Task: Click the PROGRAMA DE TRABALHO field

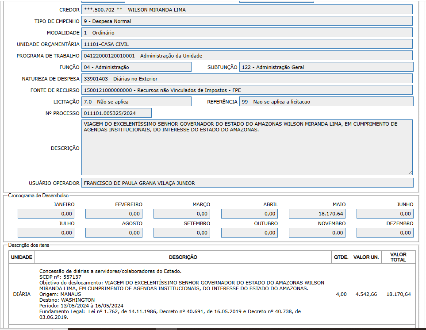Action: [247, 56]
